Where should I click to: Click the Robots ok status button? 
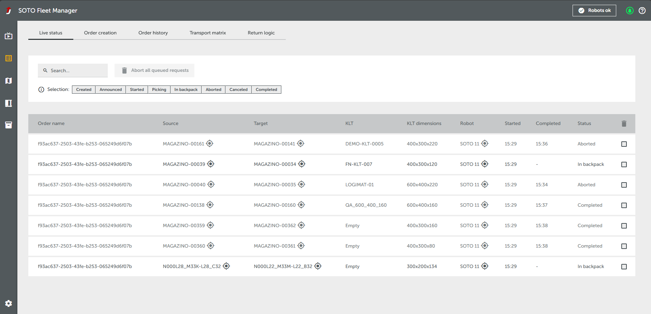pyautogui.click(x=594, y=11)
